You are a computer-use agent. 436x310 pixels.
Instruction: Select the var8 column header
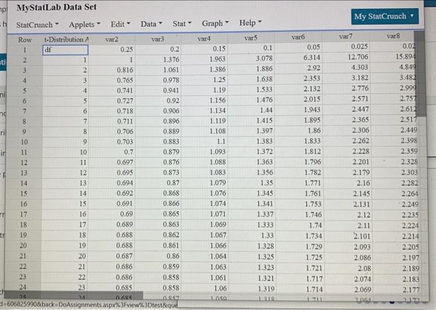[393, 36]
